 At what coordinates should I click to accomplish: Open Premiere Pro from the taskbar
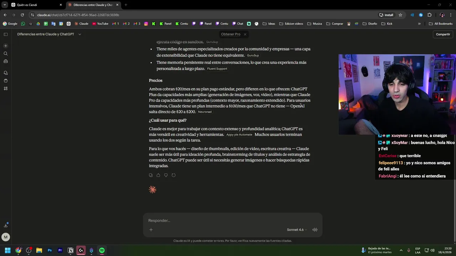[60, 250]
